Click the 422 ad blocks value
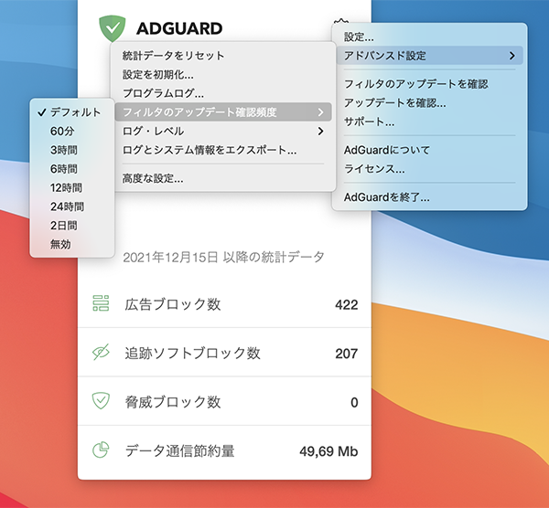The image size is (549, 508). point(346,304)
